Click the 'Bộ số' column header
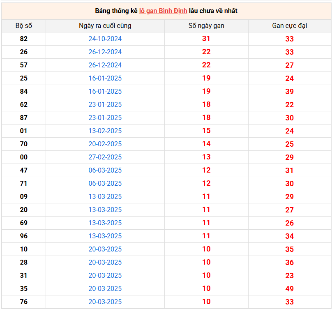 point(24,25)
